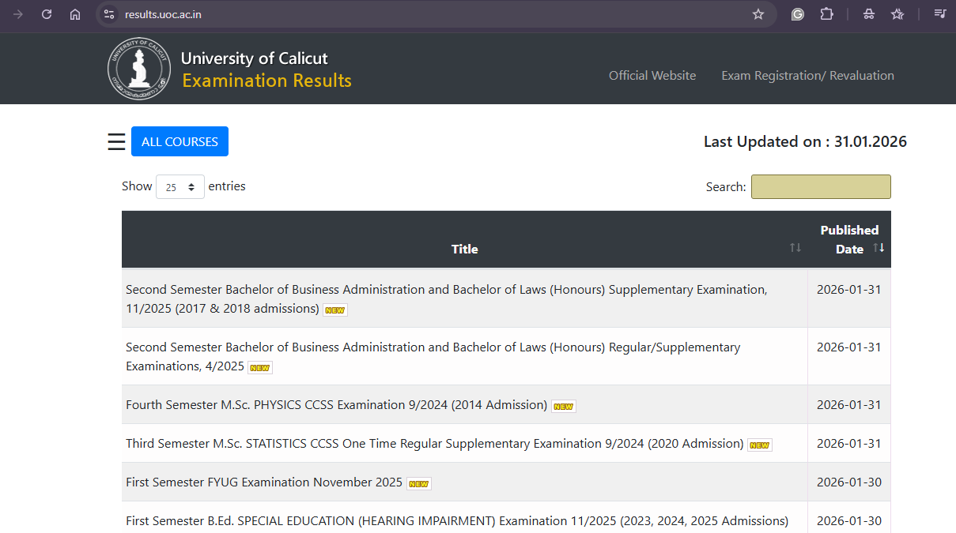Image resolution: width=956 pixels, height=533 pixels.
Task: Open the browser extensions puzzle icon
Action: [x=826, y=14]
